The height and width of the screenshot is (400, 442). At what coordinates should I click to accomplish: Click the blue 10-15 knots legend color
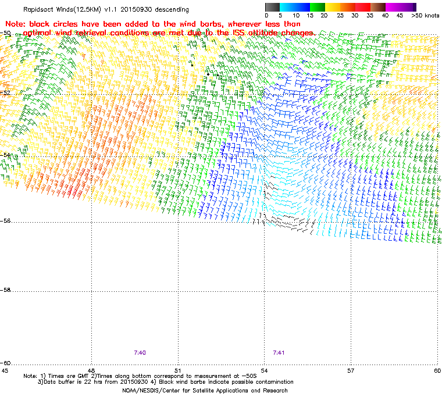(302, 7)
